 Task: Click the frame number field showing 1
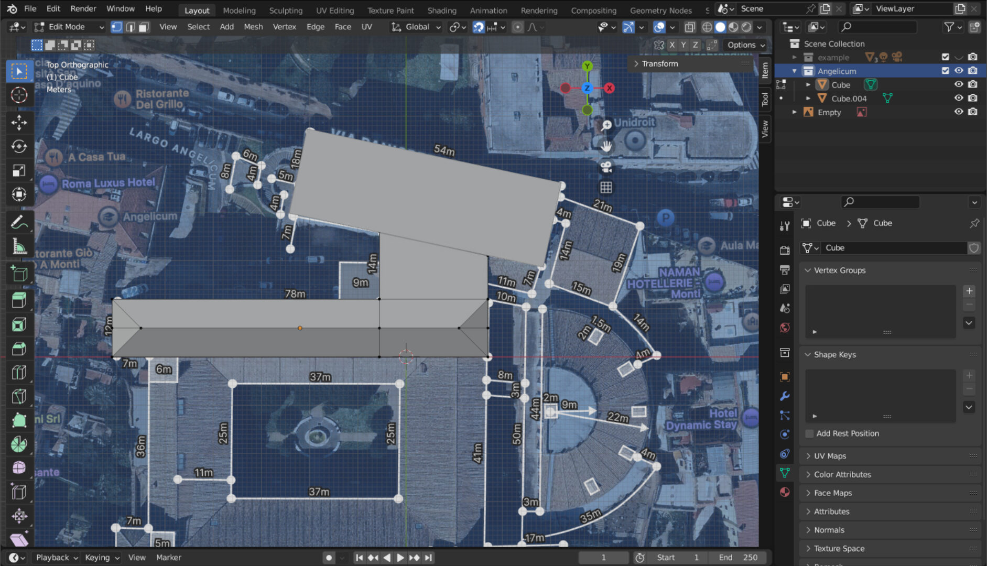(603, 557)
